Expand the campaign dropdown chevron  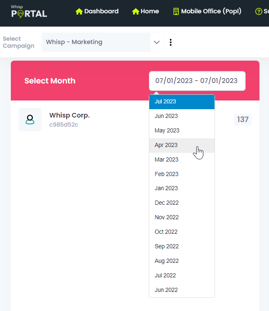pos(157,42)
